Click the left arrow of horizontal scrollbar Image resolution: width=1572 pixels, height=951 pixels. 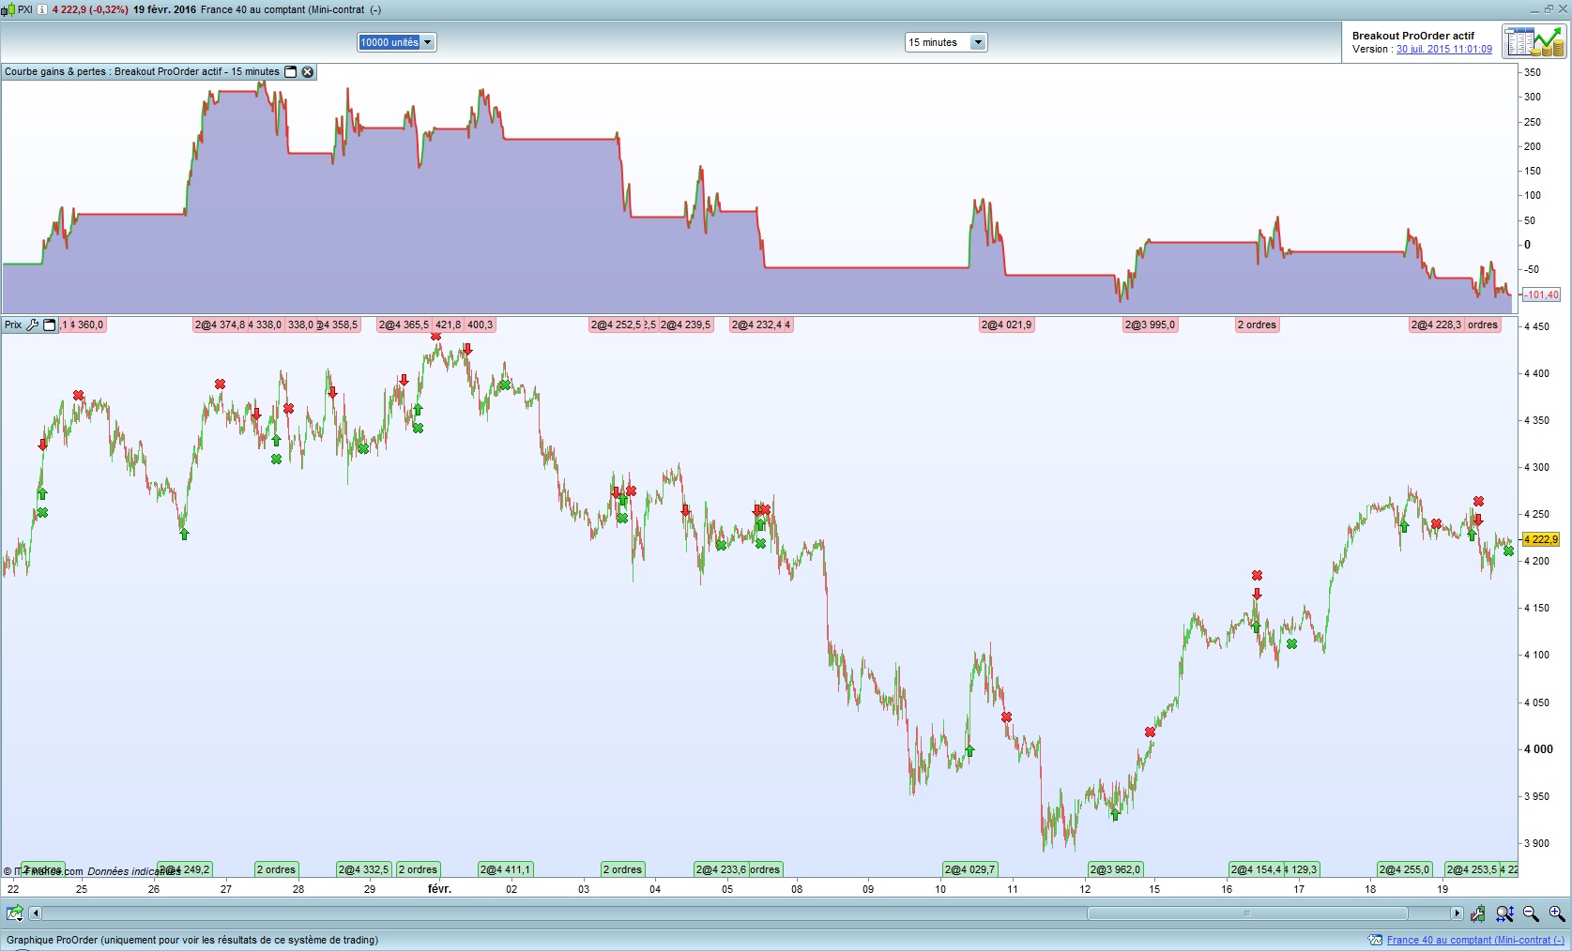tap(36, 913)
